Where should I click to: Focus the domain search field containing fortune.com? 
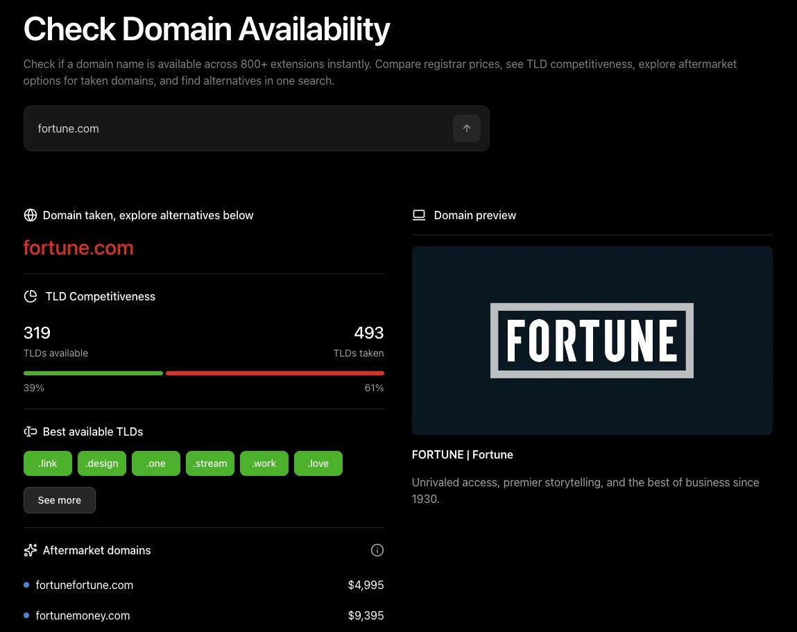pyautogui.click(x=256, y=128)
